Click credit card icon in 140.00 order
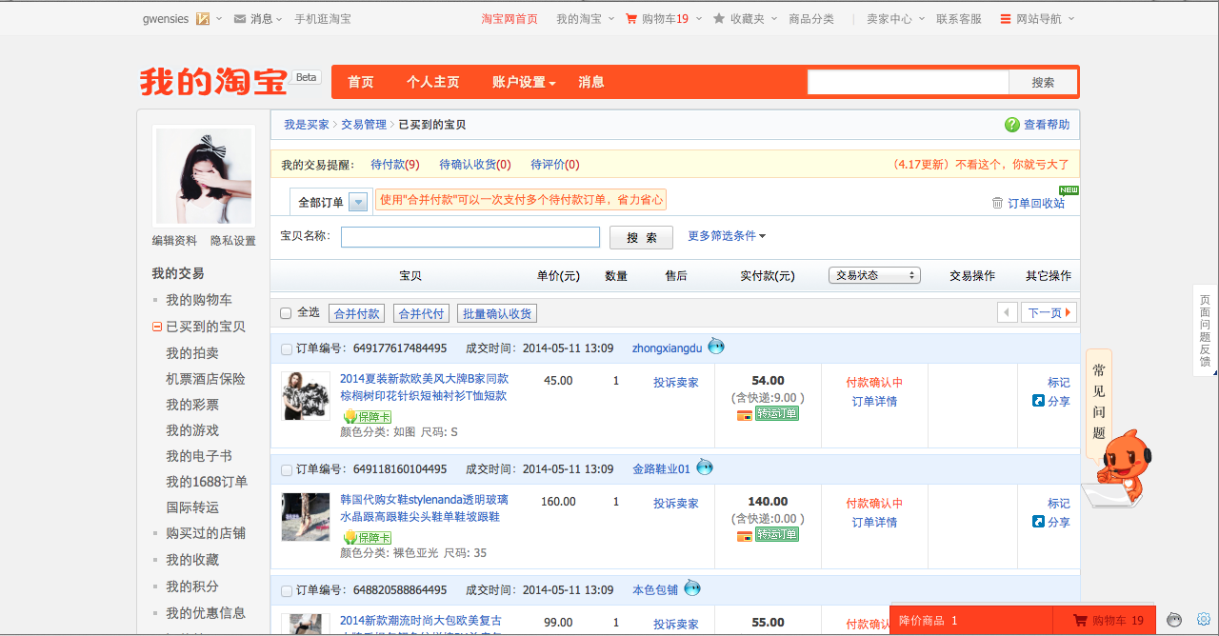 (745, 536)
